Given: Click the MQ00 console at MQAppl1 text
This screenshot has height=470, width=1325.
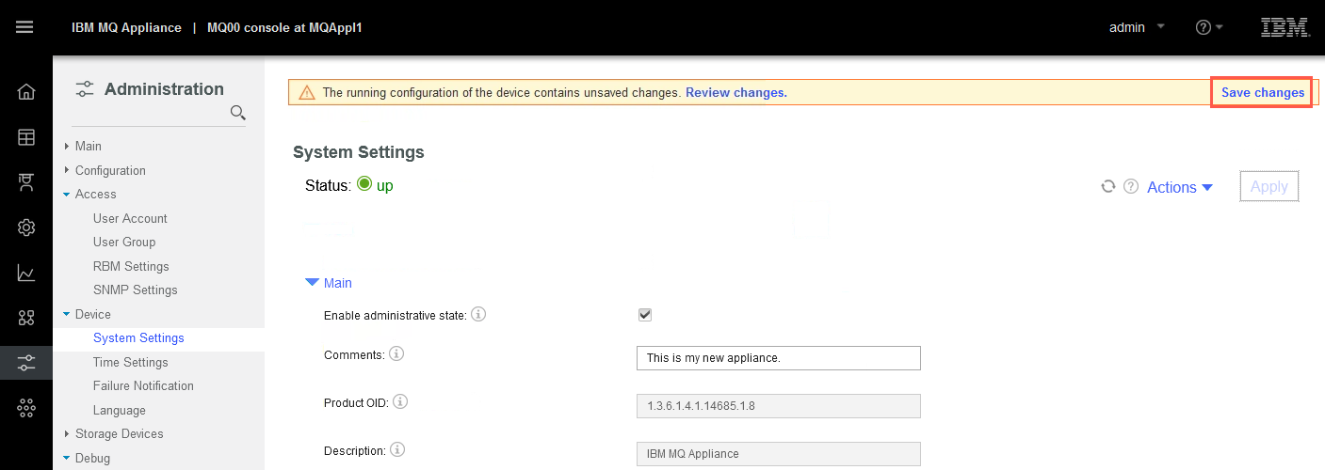Looking at the screenshot, I should pyautogui.click(x=284, y=27).
